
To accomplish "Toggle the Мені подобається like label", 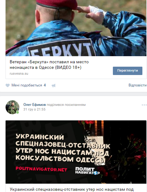I will [27, 85].
